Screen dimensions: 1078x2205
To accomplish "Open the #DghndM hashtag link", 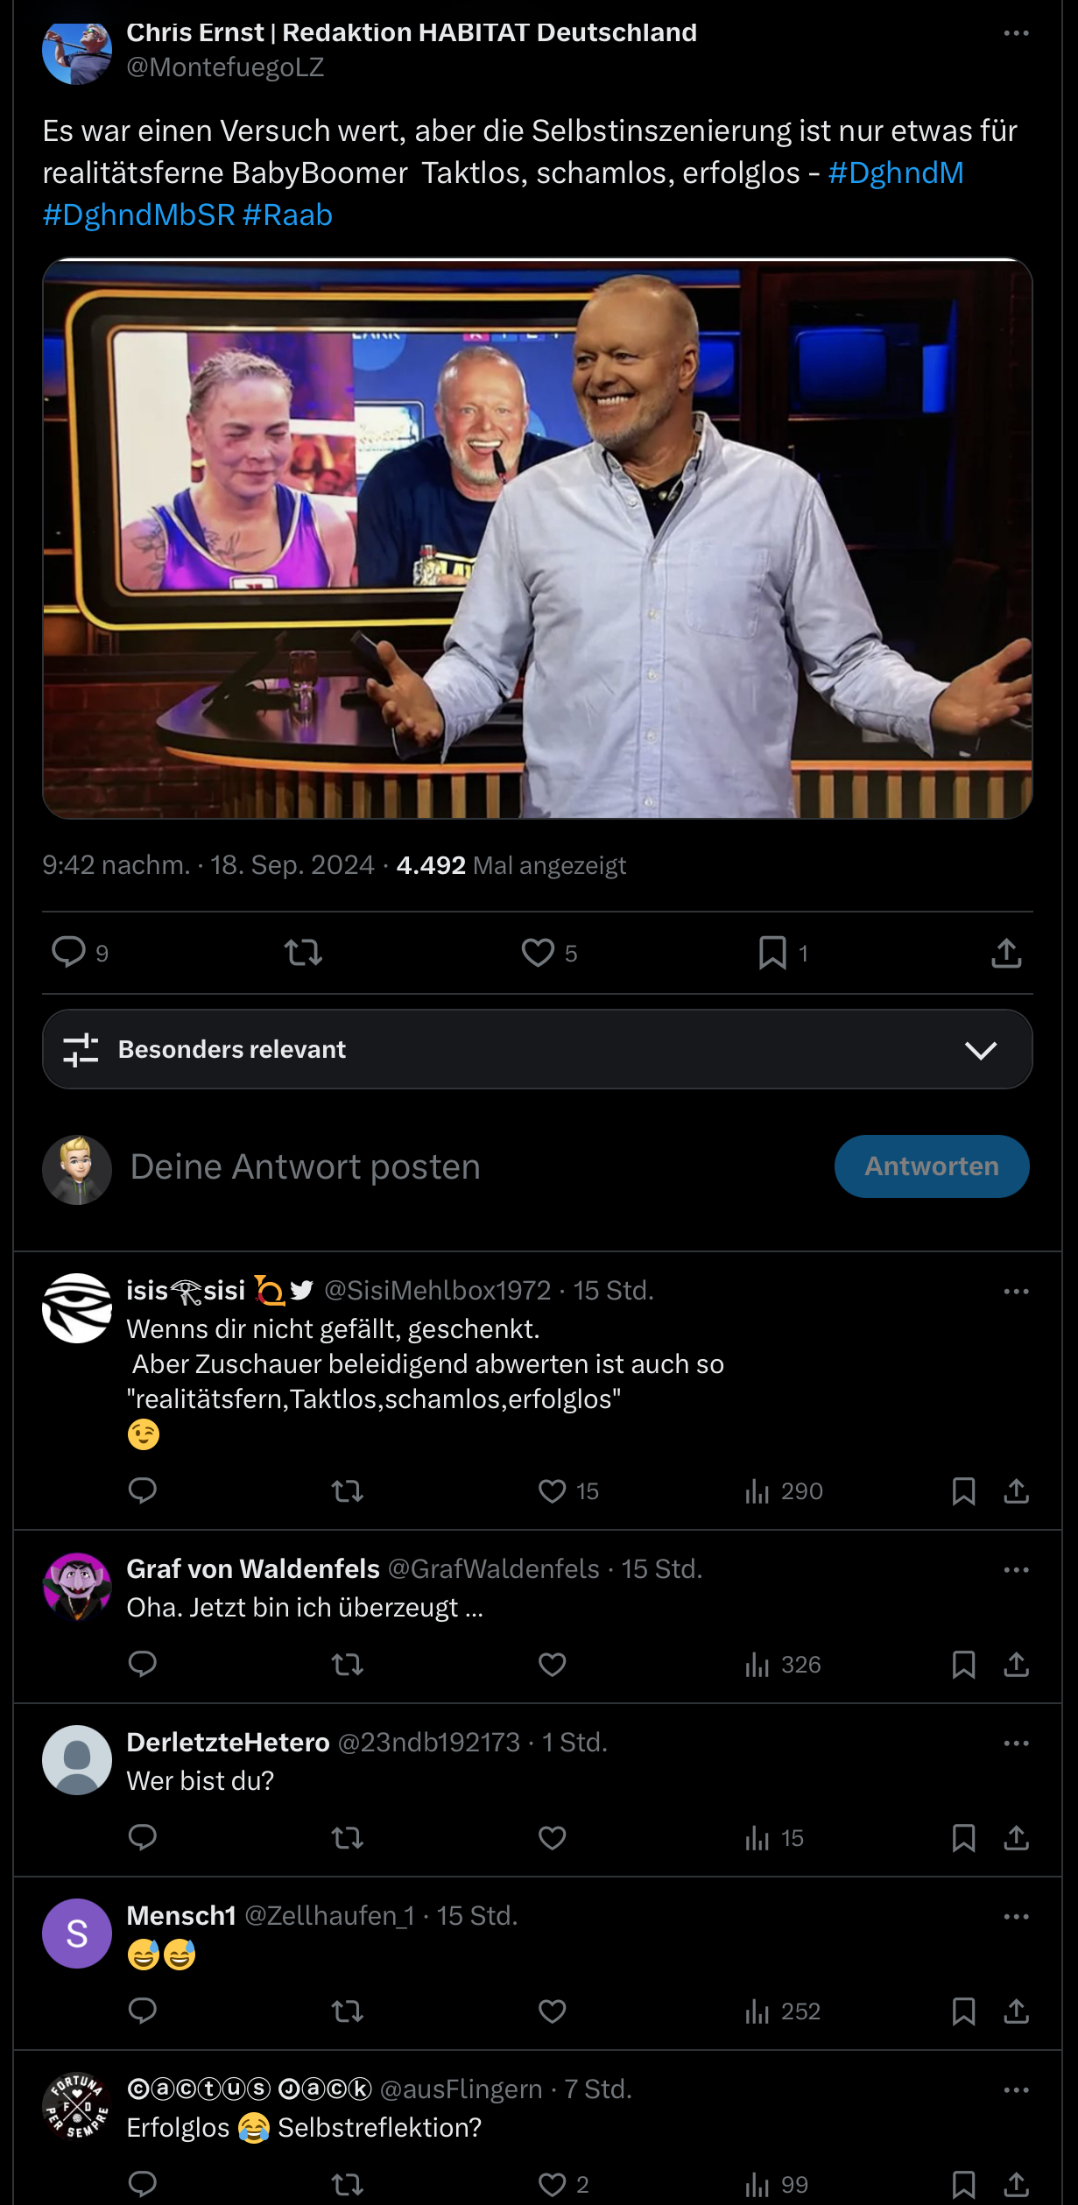I will pyautogui.click(x=895, y=173).
